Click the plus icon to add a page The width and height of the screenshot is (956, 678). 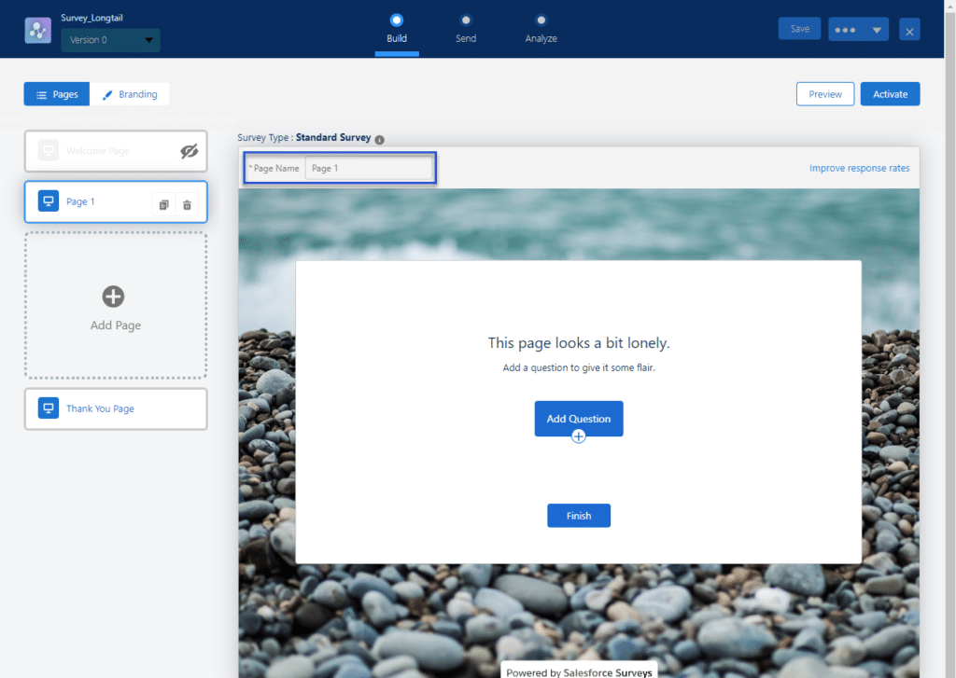pos(113,297)
